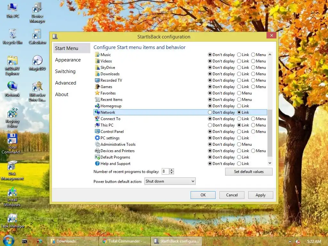The height and width of the screenshot is (246, 328).
Task: Decrease number of recent programs
Action: pyautogui.click(x=172, y=173)
